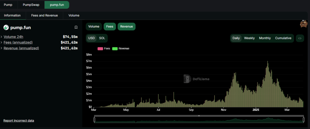Switch the chart currency to SOL

pyautogui.click(x=102, y=38)
